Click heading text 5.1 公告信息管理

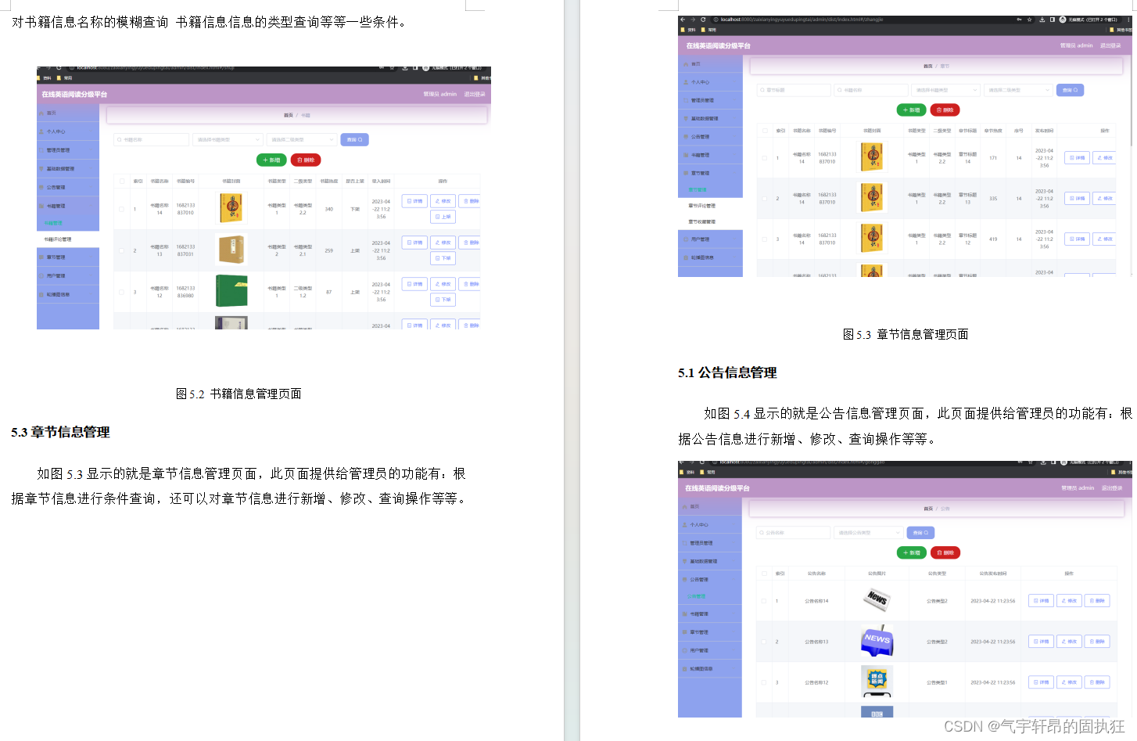coord(727,372)
